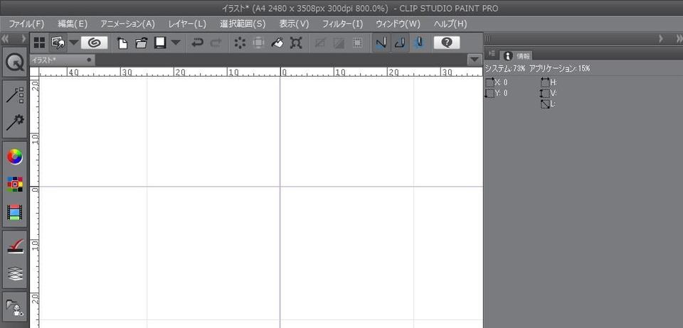Close イラスト* tab via its dot button
683x328 pixels.
89,60
